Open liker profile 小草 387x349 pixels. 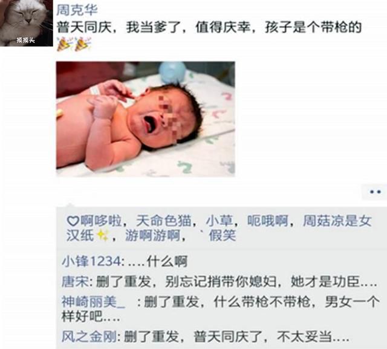[x=220, y=221]
